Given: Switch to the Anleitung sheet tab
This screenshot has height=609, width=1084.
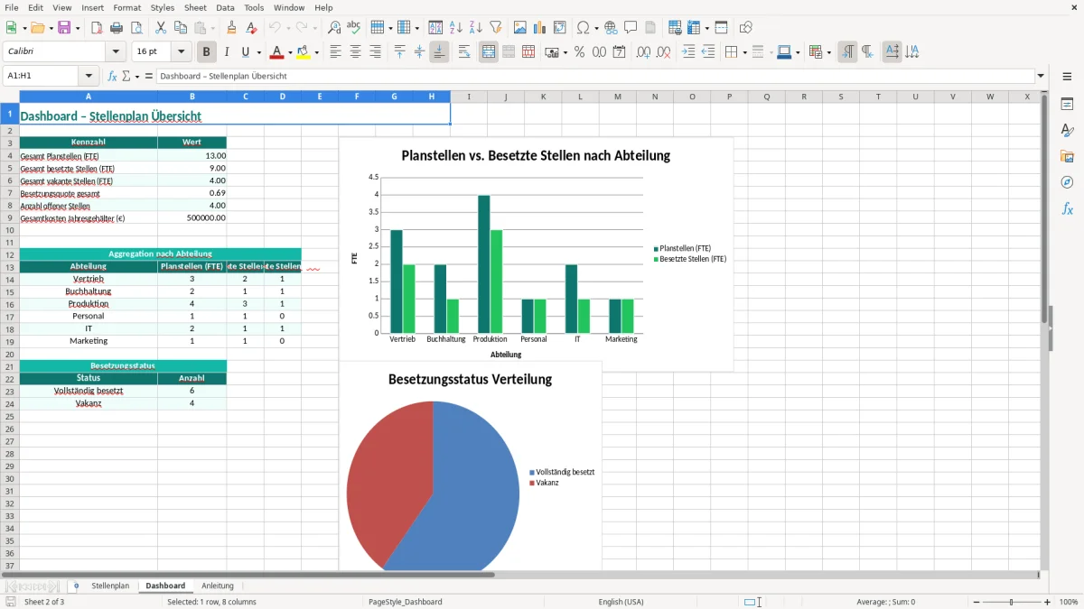Looking at the screenshot, I should point(218,586).
